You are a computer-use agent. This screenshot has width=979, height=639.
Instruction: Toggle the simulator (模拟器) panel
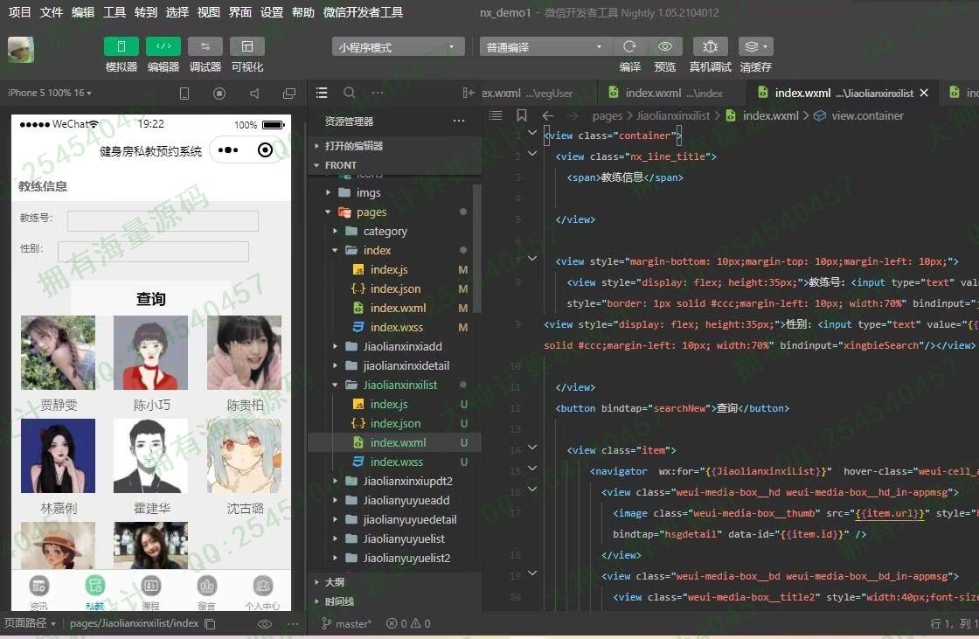pyautogui.click(x=122, y=46)
